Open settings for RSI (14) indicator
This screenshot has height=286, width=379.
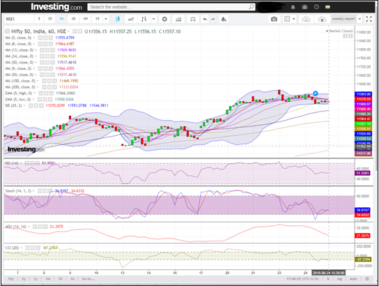[x=32, y=163]
